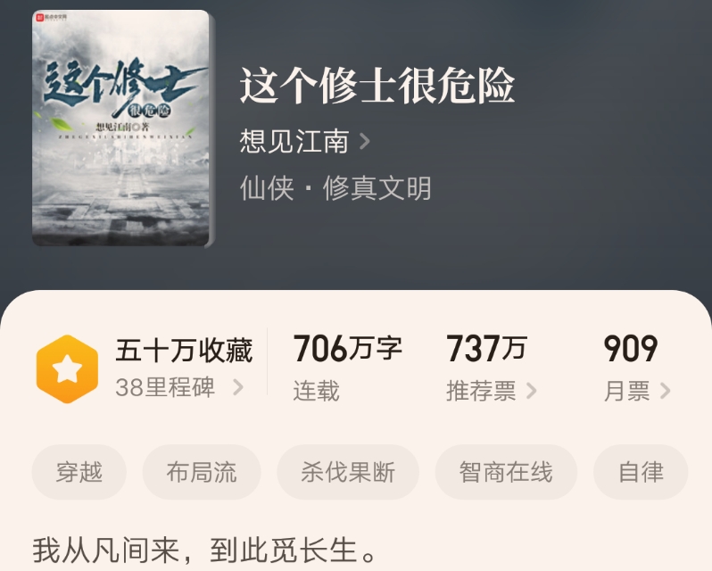Open 推荐票 recommendation votes

point(481,391)
